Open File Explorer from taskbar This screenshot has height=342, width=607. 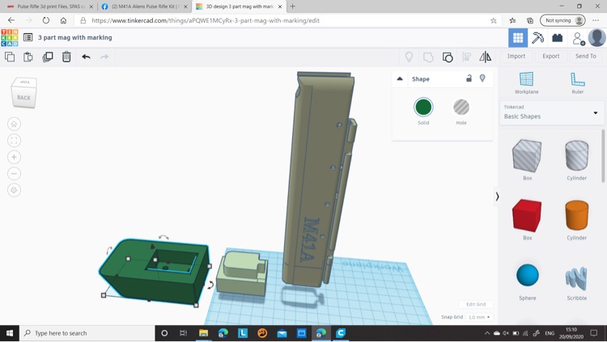[x=203, y=333]
